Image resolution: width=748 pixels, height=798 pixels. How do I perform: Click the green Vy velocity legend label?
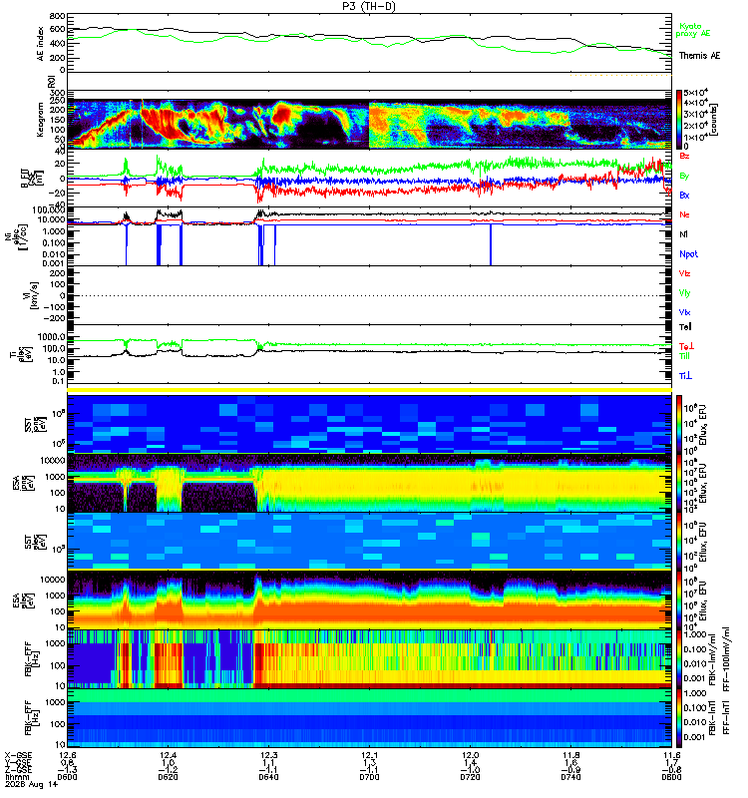point(684,293)
